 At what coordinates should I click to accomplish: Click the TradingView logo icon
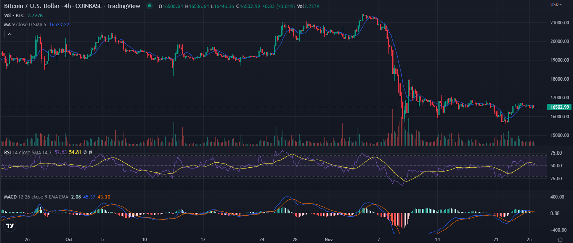pyautogui.click(x=10, y=226)
